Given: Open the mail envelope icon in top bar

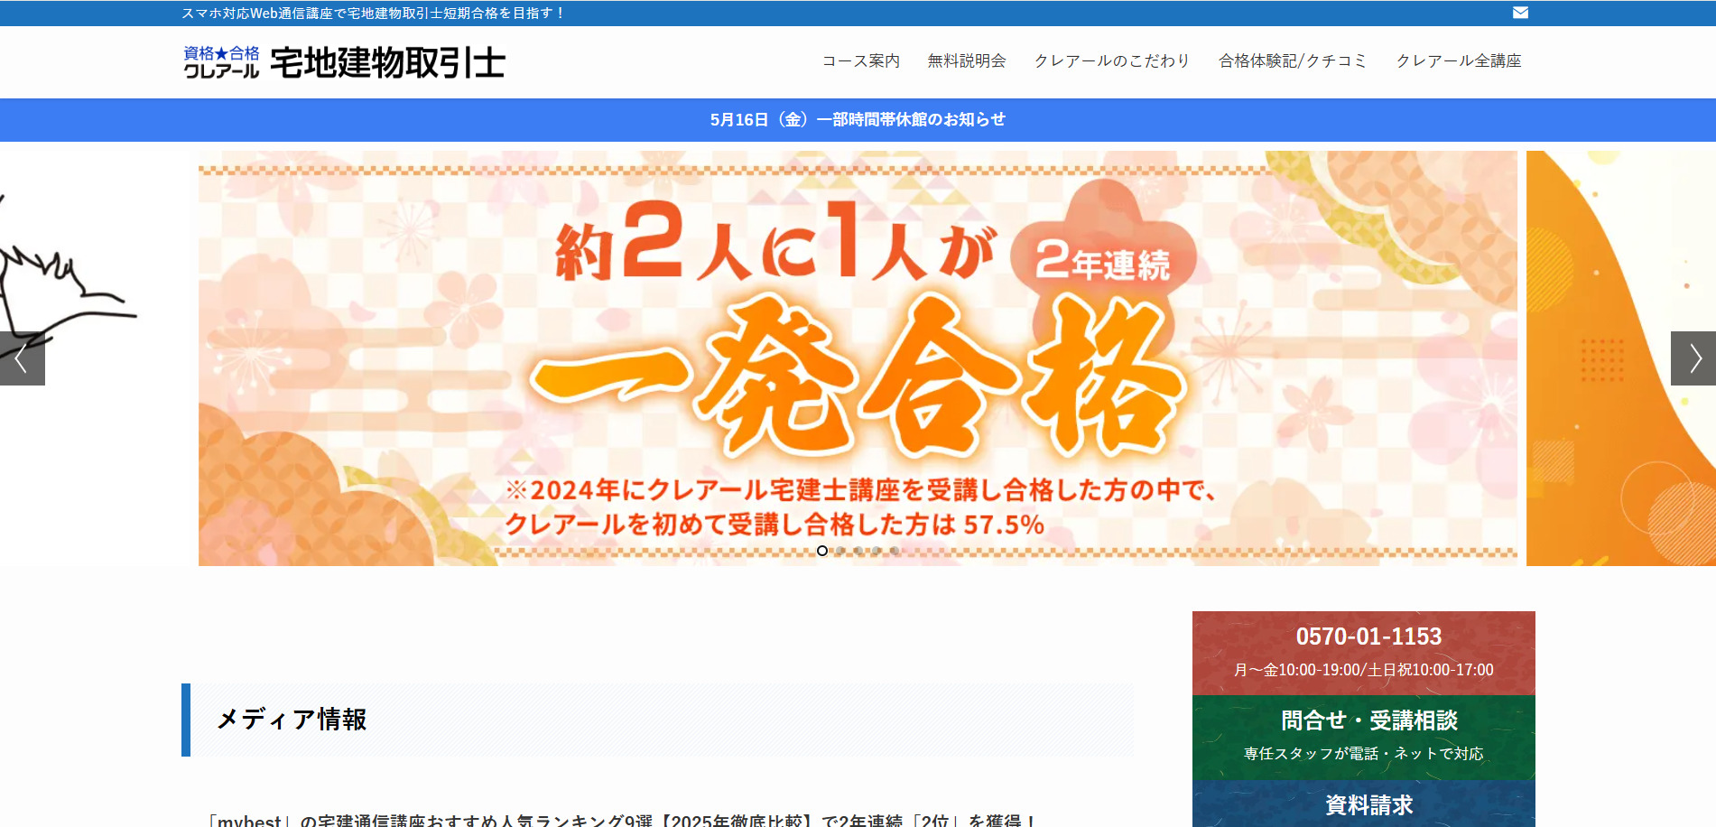Looking at the screenshot, I should [x=1520, y=13].
